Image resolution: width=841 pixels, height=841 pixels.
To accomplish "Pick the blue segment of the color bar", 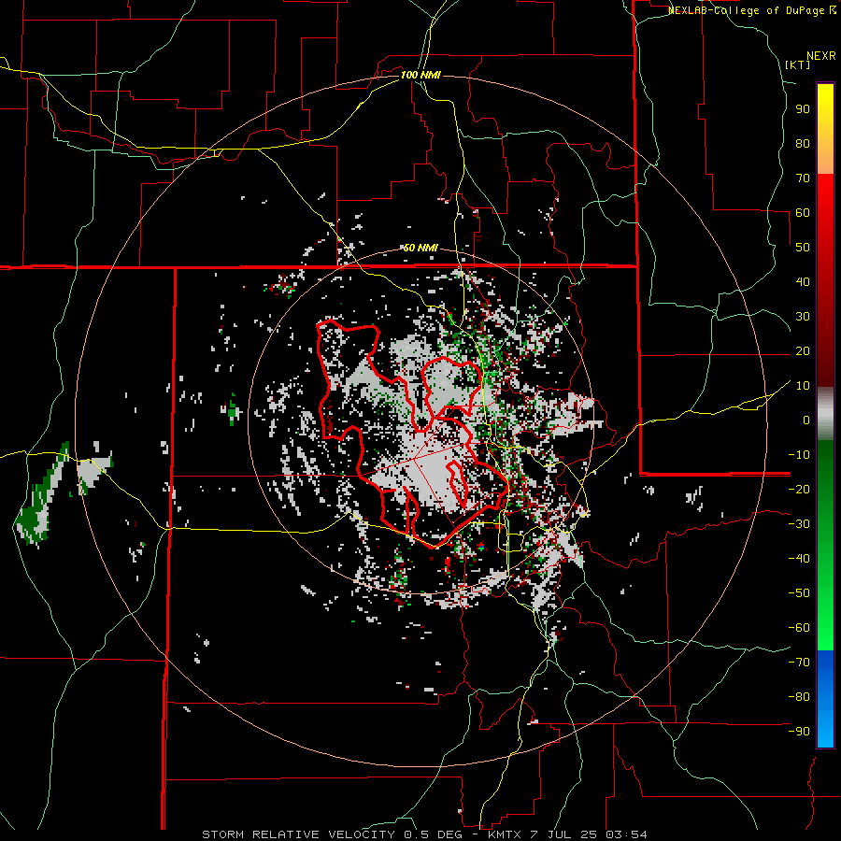I will 825,699.
